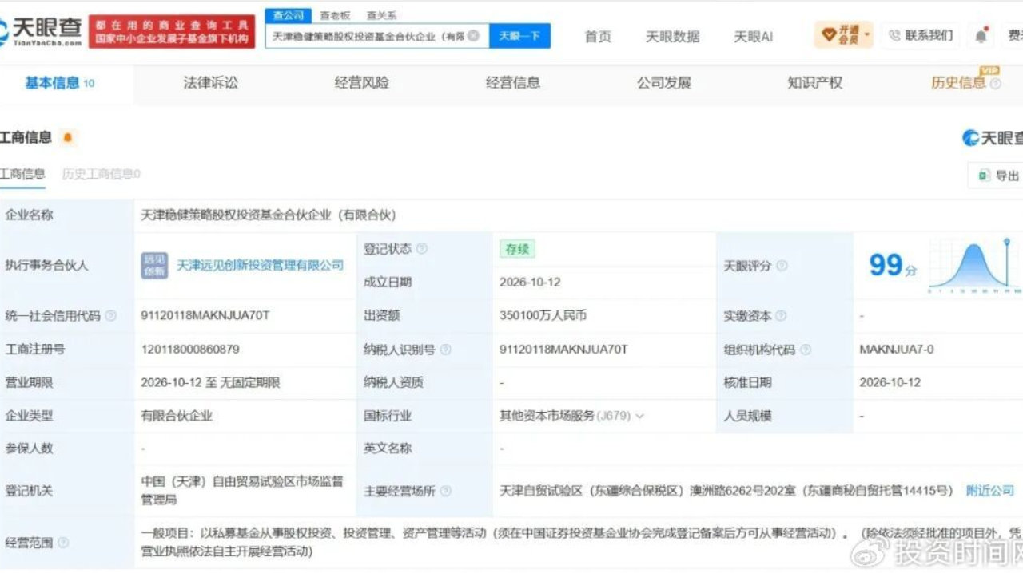Switch to 公司发展 tab
The image size is (1023, 573).
663,82
